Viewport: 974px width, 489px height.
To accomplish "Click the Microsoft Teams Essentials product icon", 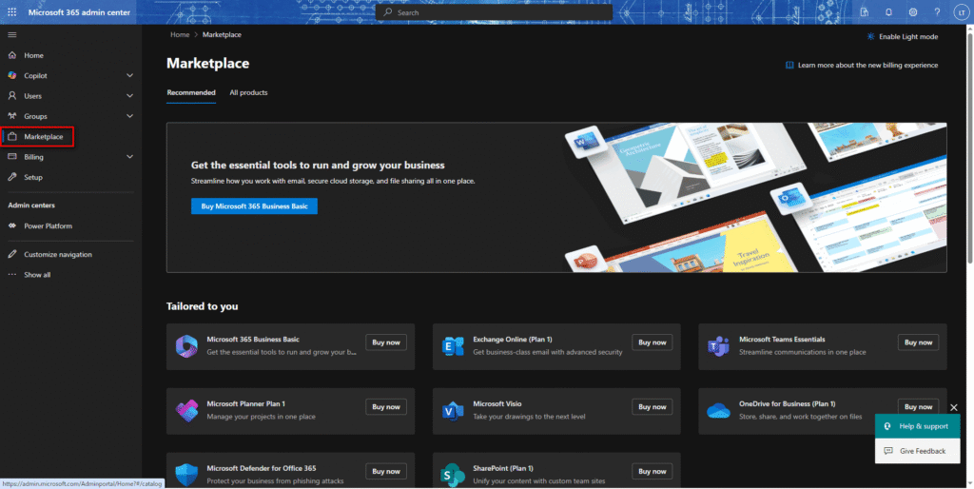I will (x=717, y=346).
